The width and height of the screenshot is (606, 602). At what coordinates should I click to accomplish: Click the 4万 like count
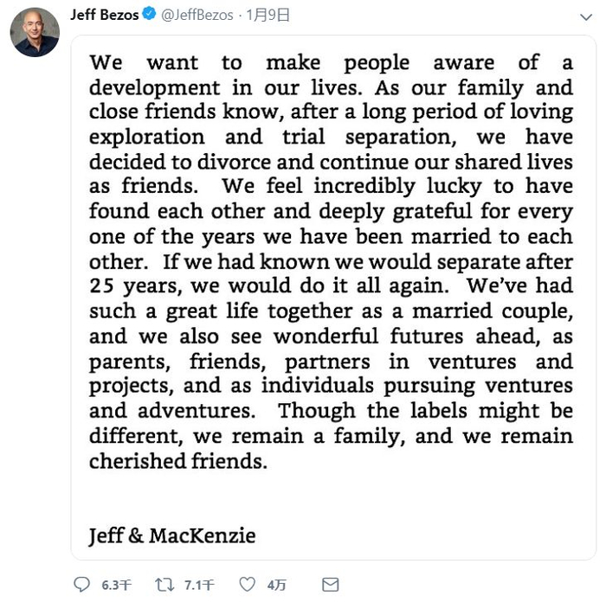coord(277,586)
